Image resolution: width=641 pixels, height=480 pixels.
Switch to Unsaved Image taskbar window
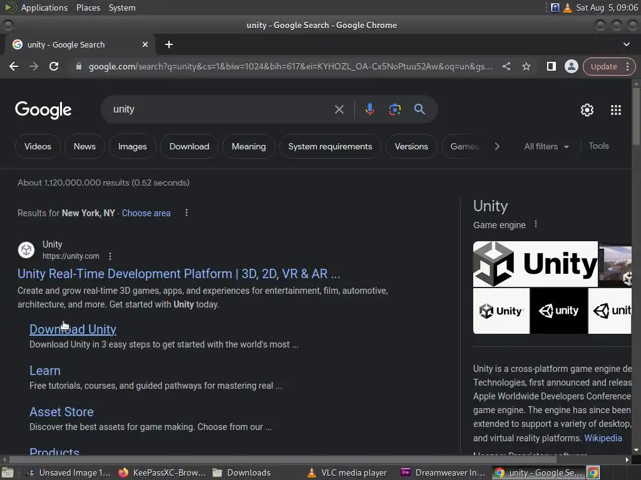[x=68, y=472]
